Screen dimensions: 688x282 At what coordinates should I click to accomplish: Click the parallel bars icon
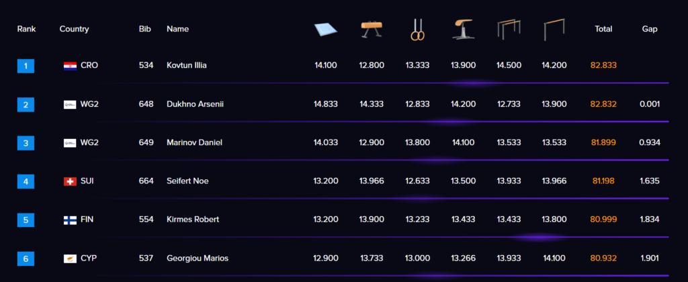(x=509, y=30)
